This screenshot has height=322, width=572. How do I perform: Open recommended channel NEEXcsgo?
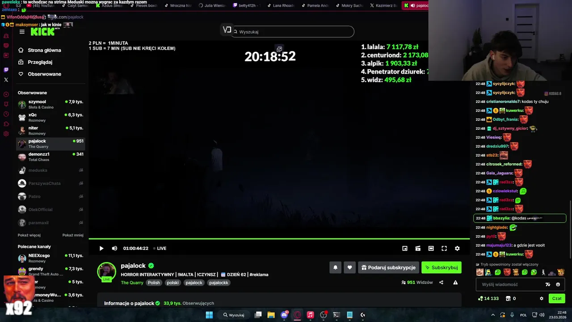(50, 258)
